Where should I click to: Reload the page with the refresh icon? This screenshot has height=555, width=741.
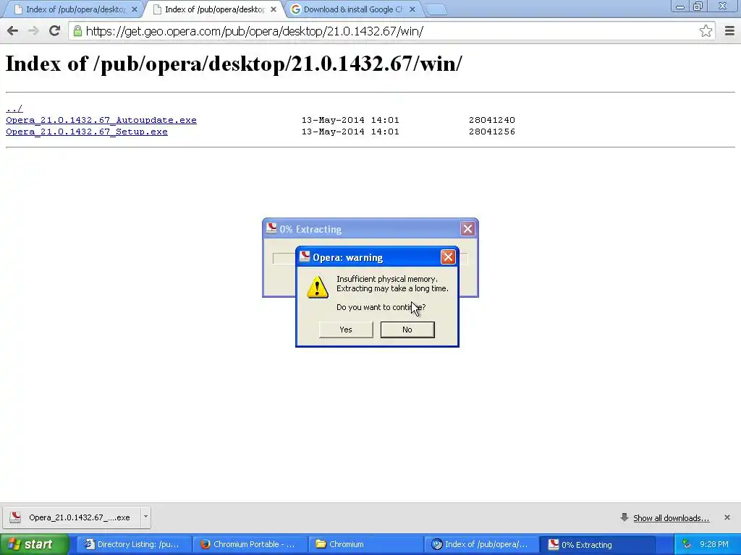coord(54,31)
